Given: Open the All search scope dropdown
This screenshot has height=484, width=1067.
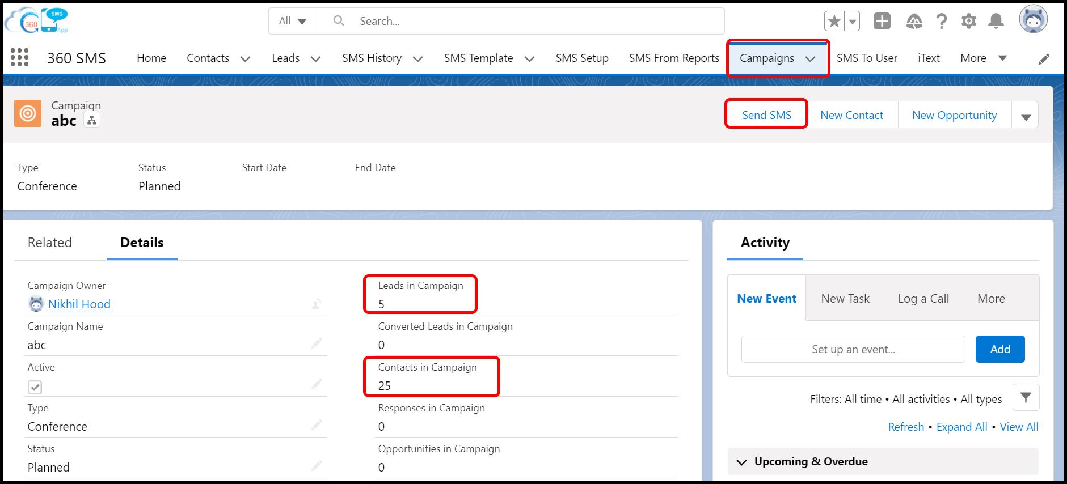Looking at the screenshot, I should pyautogui.click(x=292, y=21).
